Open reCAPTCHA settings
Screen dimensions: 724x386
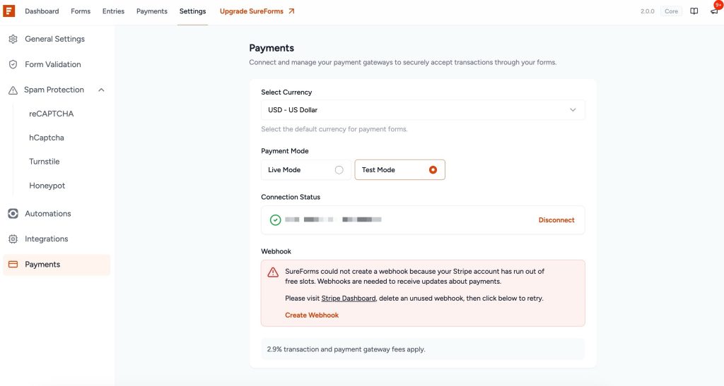51,114
